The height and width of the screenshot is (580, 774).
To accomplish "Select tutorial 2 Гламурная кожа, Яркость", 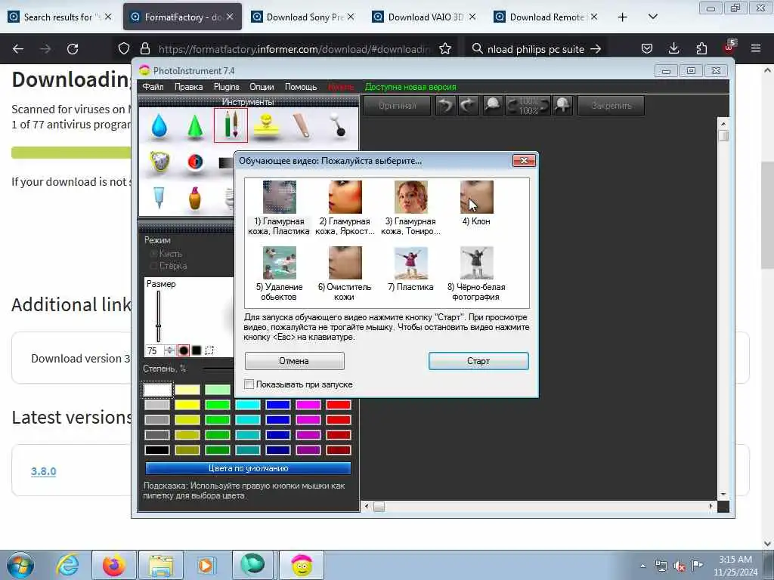I will 345,208.
